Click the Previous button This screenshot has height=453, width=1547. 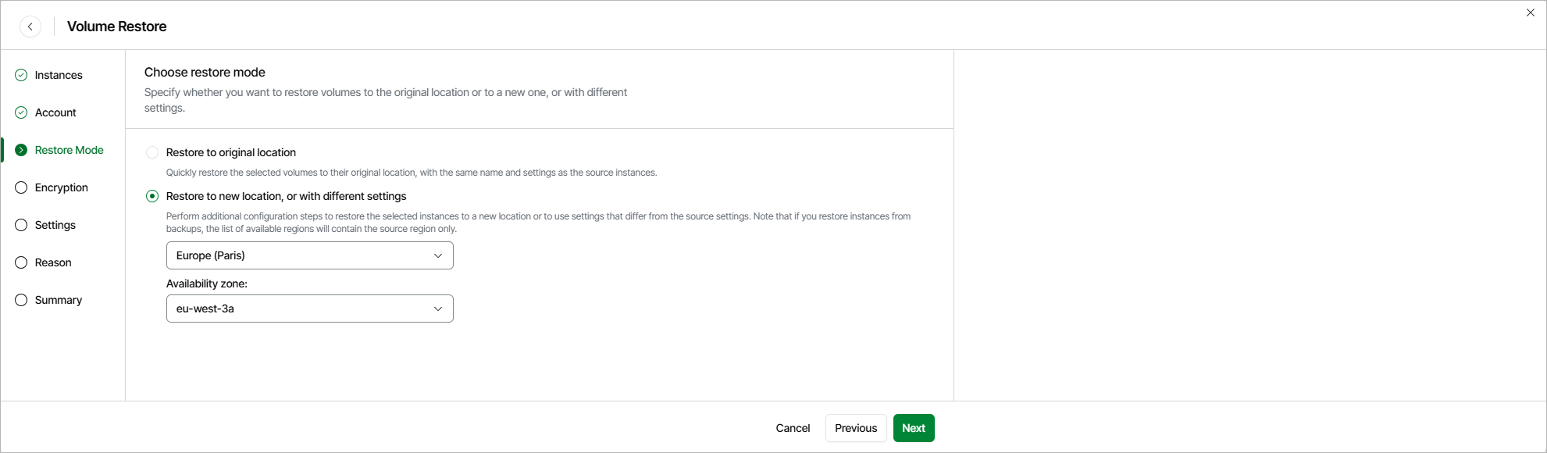856,428
